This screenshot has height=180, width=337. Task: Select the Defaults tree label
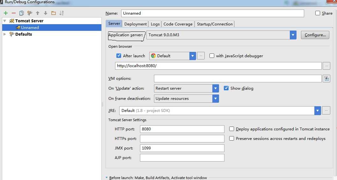23,34
